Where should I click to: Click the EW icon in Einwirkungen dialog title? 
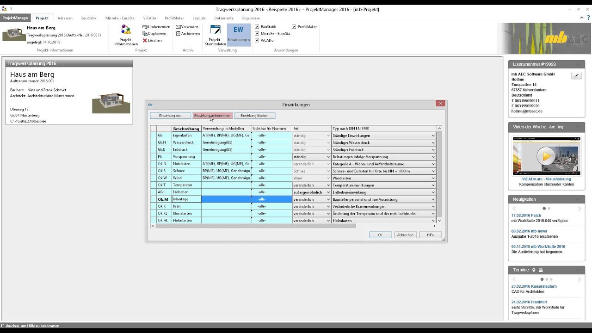pos(150,105)
